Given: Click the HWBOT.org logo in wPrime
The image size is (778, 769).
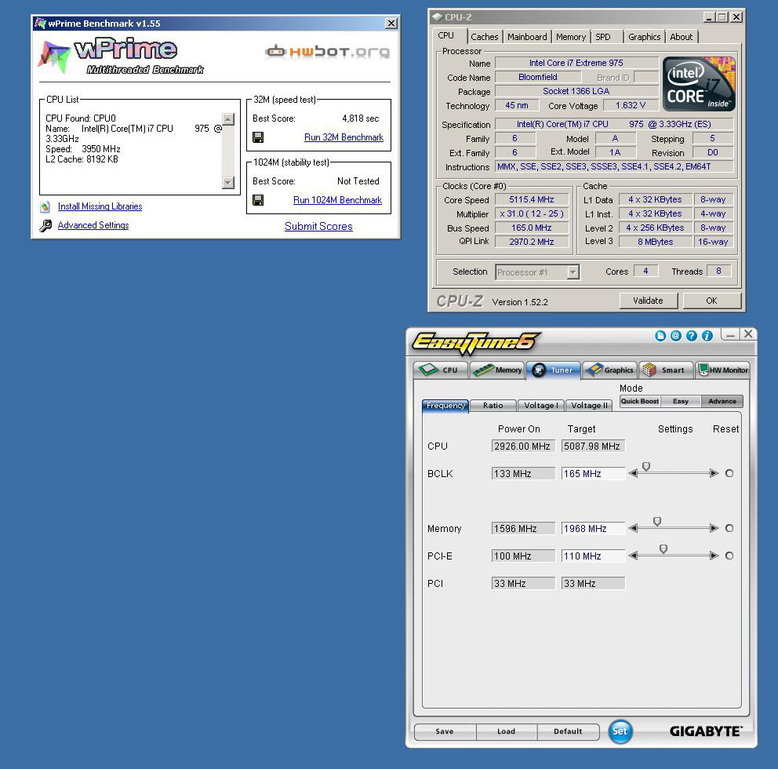Looking at the screenshot, I should (327, 51).
